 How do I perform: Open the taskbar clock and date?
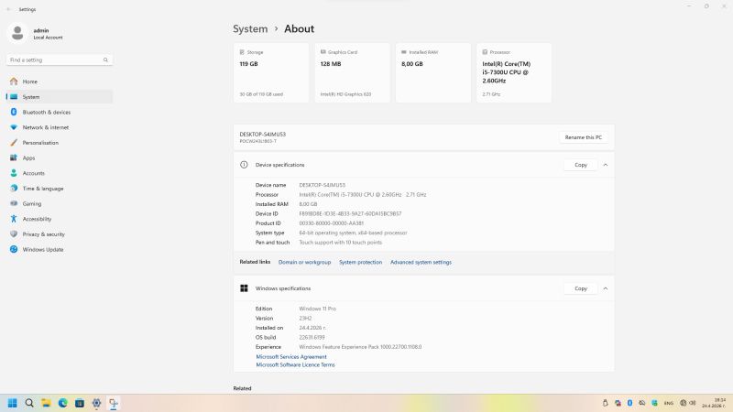[714, 403]
